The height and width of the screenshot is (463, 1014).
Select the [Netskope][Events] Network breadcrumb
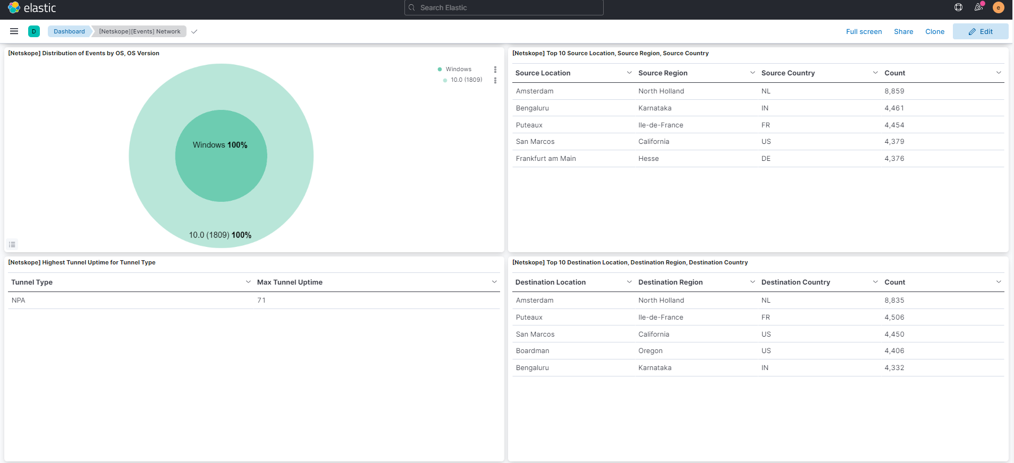pyautogui.click(x=140, y=31)
